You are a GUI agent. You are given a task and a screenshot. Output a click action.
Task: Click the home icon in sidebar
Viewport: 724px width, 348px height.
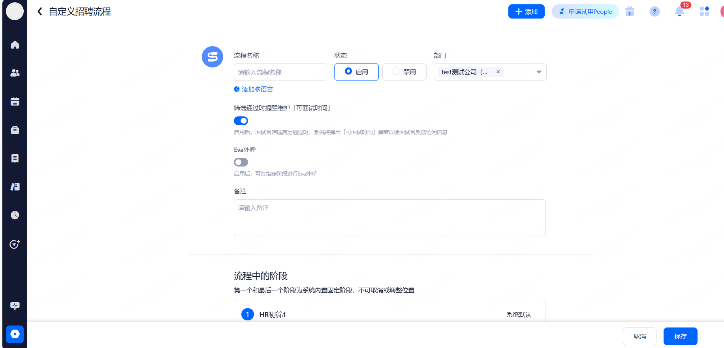[15, 45]
